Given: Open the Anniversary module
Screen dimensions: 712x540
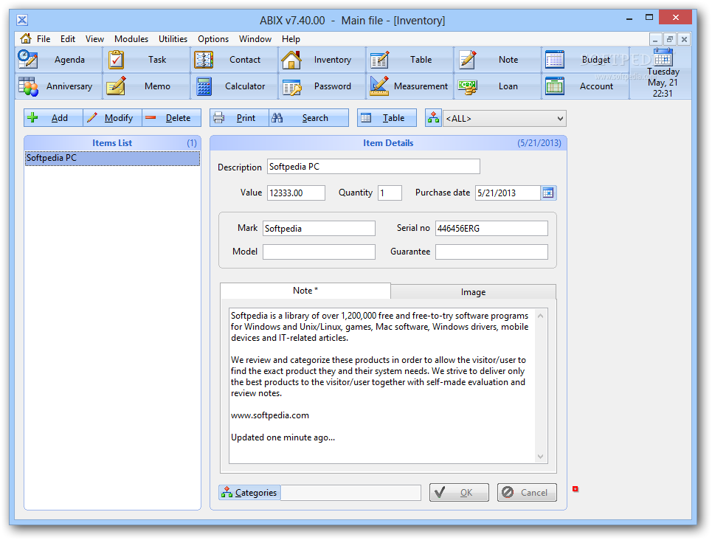Looking at the screenshot, I should [58, 86].
